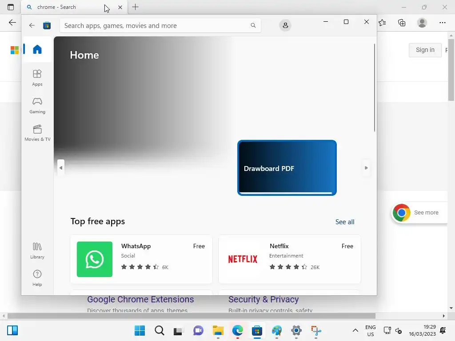Open the Store Library

[37, 251]
